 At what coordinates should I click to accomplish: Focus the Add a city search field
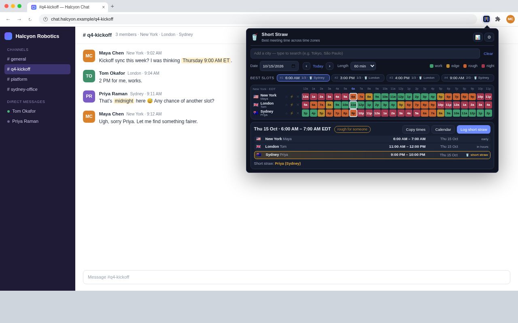pos(365,54)
